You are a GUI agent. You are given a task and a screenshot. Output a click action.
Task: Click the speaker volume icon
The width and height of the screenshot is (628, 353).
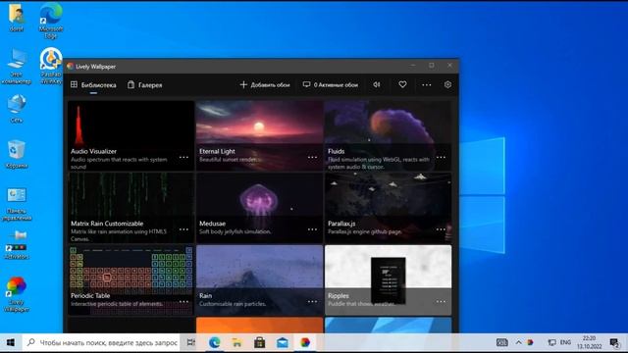(377, 85)
